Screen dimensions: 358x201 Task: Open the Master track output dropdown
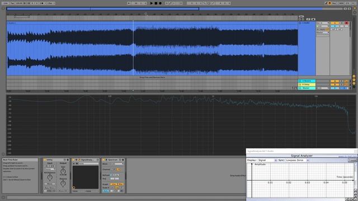(x=323, y=88)
